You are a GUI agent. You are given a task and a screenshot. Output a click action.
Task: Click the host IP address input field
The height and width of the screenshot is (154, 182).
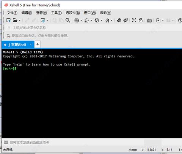94,28
